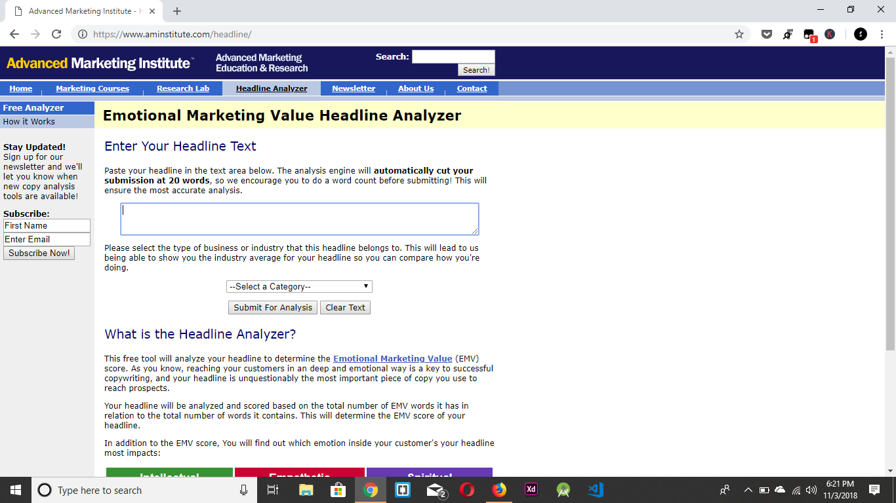The height and width of the screenshot is (503, 896).
Task: Open the About Us navigation tab
Action: coord(416,88)
